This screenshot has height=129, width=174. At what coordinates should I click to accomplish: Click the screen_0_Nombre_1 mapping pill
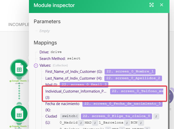(130, 72)
